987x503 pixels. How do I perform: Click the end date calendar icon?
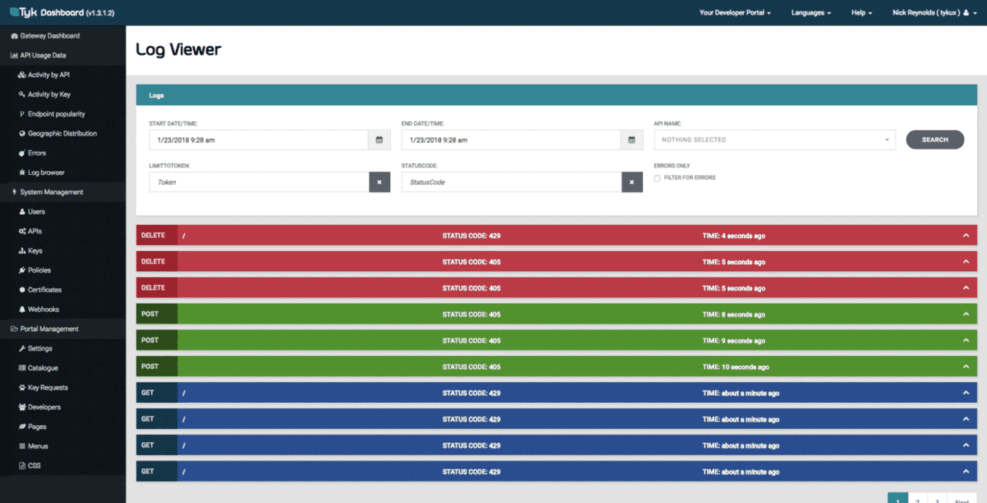pos(632,140)
